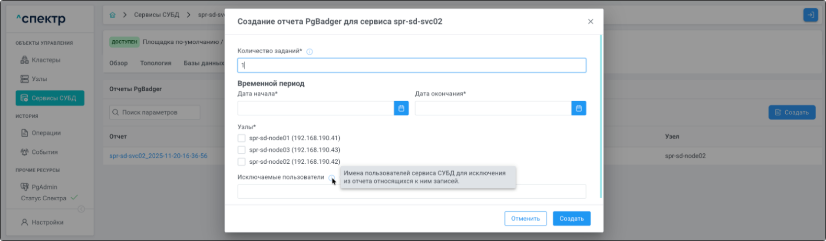Click the home icon in breadcrumb
The width and height of the screenshot is (826, 241).
tap(112, 15)
